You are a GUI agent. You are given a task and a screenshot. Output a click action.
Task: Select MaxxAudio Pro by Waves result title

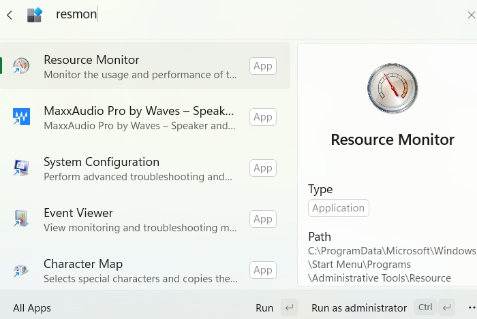(139, 111)
